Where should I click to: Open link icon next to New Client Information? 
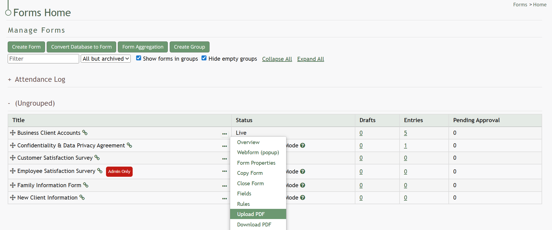[x=82, y=197]
